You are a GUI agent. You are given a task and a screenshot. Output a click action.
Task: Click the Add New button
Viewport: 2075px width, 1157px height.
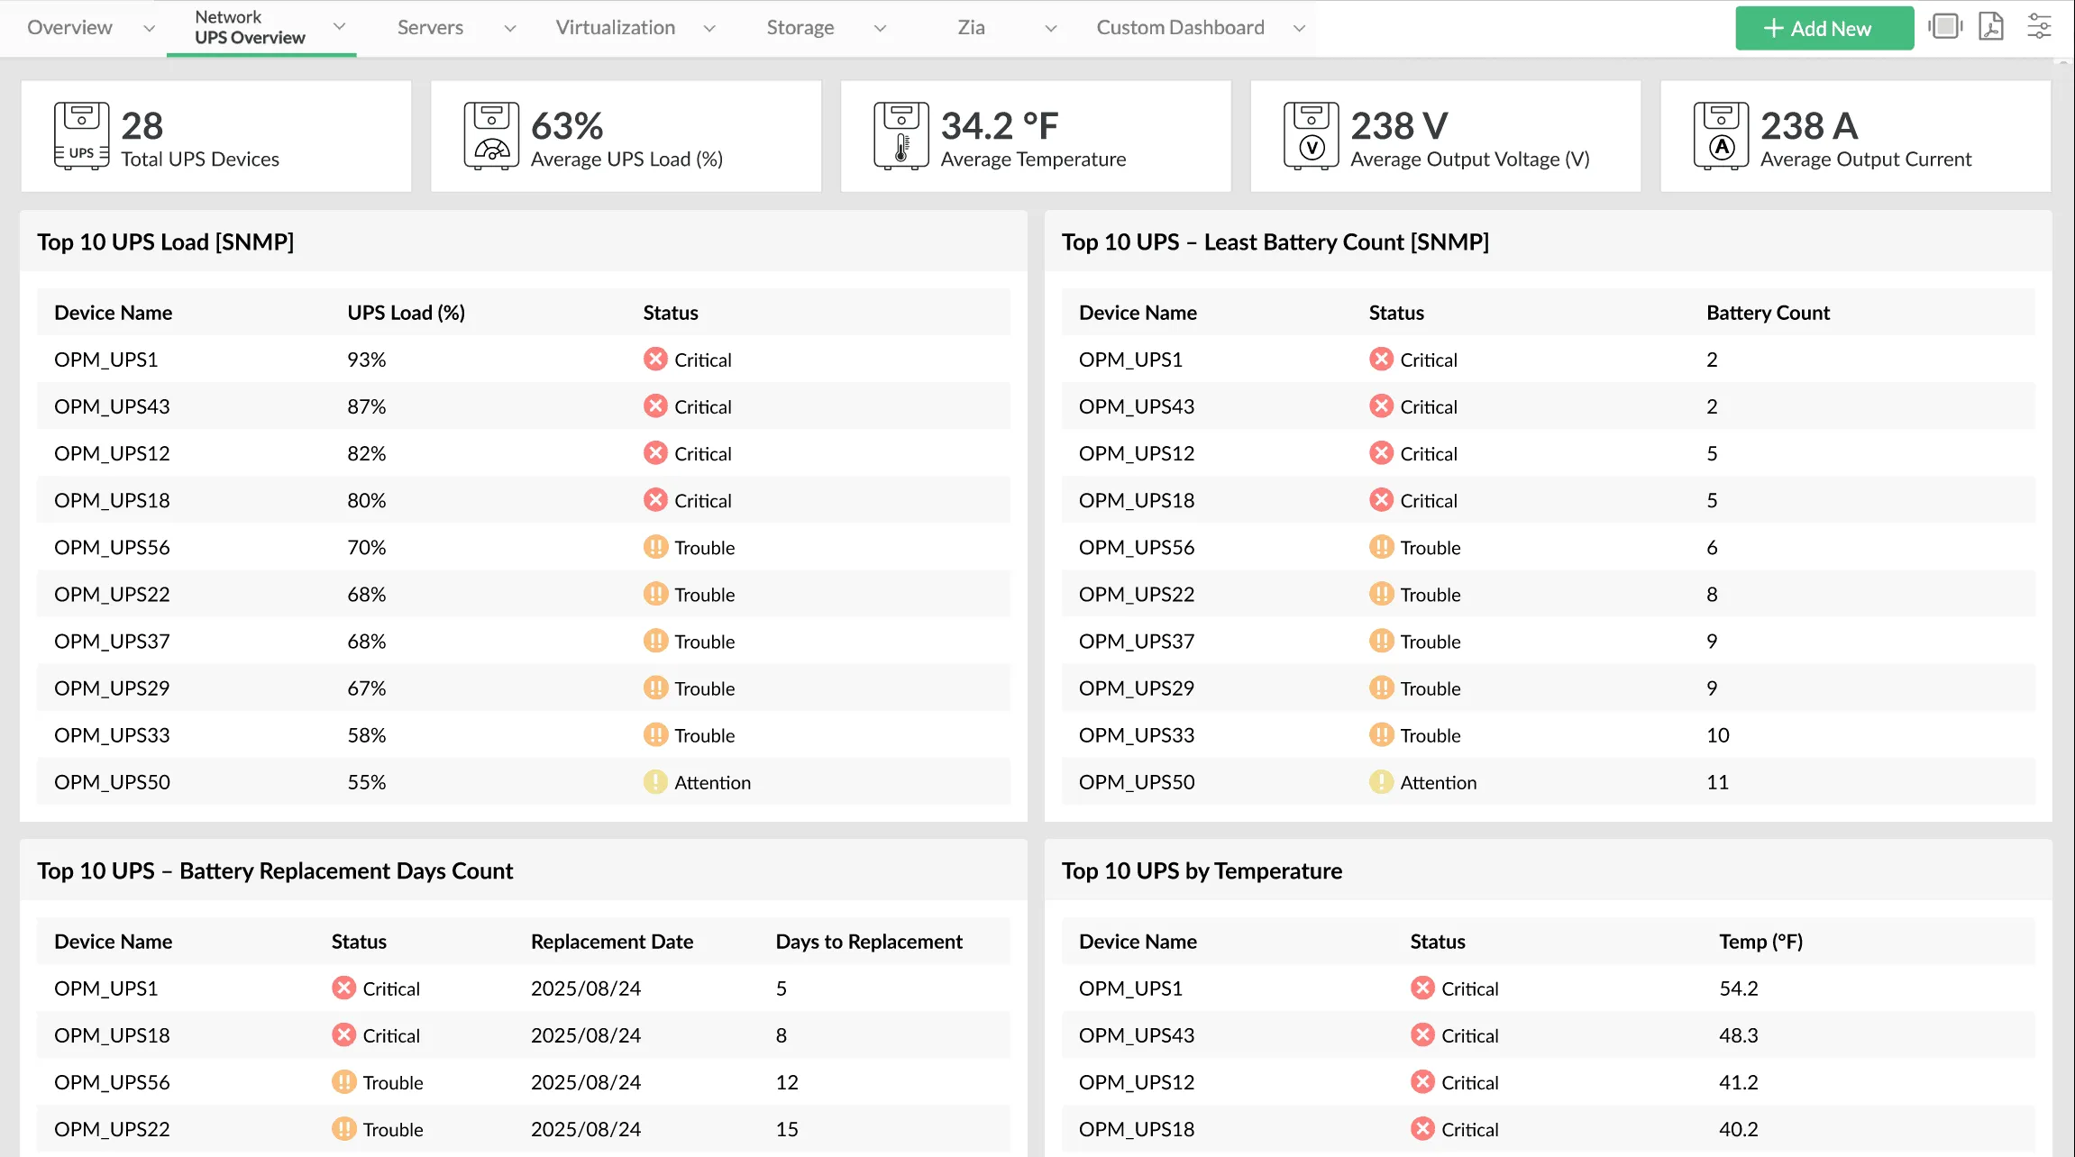pos(1824,28)
